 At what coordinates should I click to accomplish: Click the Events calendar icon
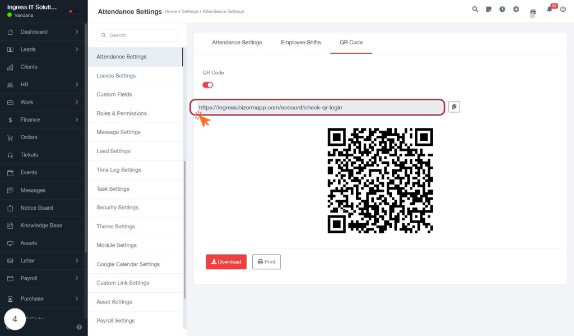click(x=10, y=173)
